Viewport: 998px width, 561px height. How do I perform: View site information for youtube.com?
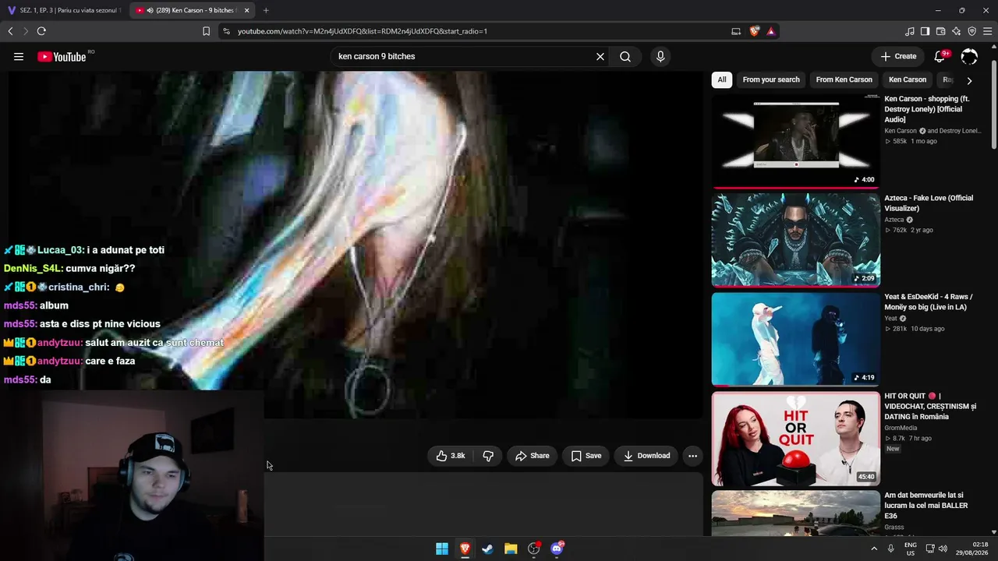pos(226,31)
